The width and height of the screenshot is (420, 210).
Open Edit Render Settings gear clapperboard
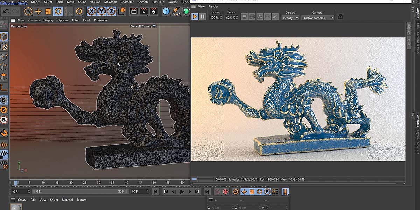[x=154, y=11]
